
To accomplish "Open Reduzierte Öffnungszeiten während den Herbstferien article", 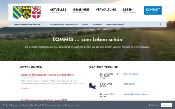I will [x=47, y=75].
